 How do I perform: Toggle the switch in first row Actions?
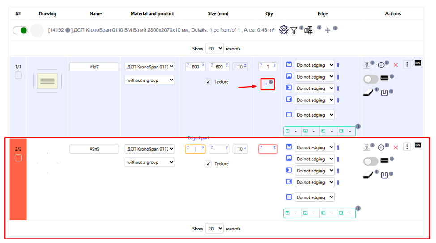pyautogui.click(x=371, y=79)
